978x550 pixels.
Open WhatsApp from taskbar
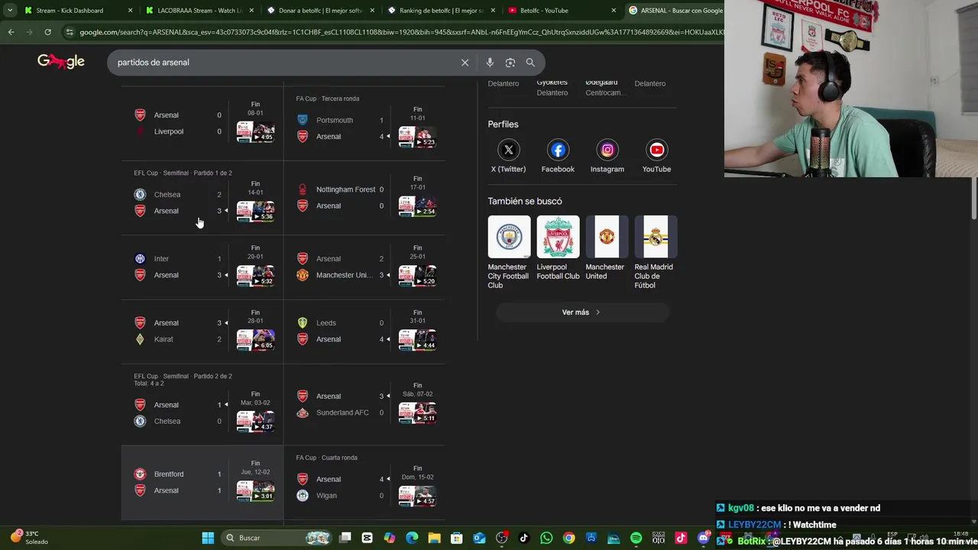pos(546,538)
